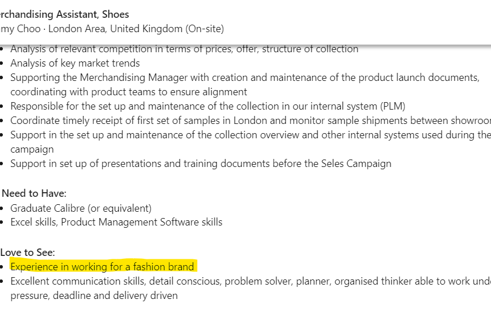Click 'coordinating with product teams to ensure alignment'
Viewport: 491px width, 311px height.
(x=128, y=92)
